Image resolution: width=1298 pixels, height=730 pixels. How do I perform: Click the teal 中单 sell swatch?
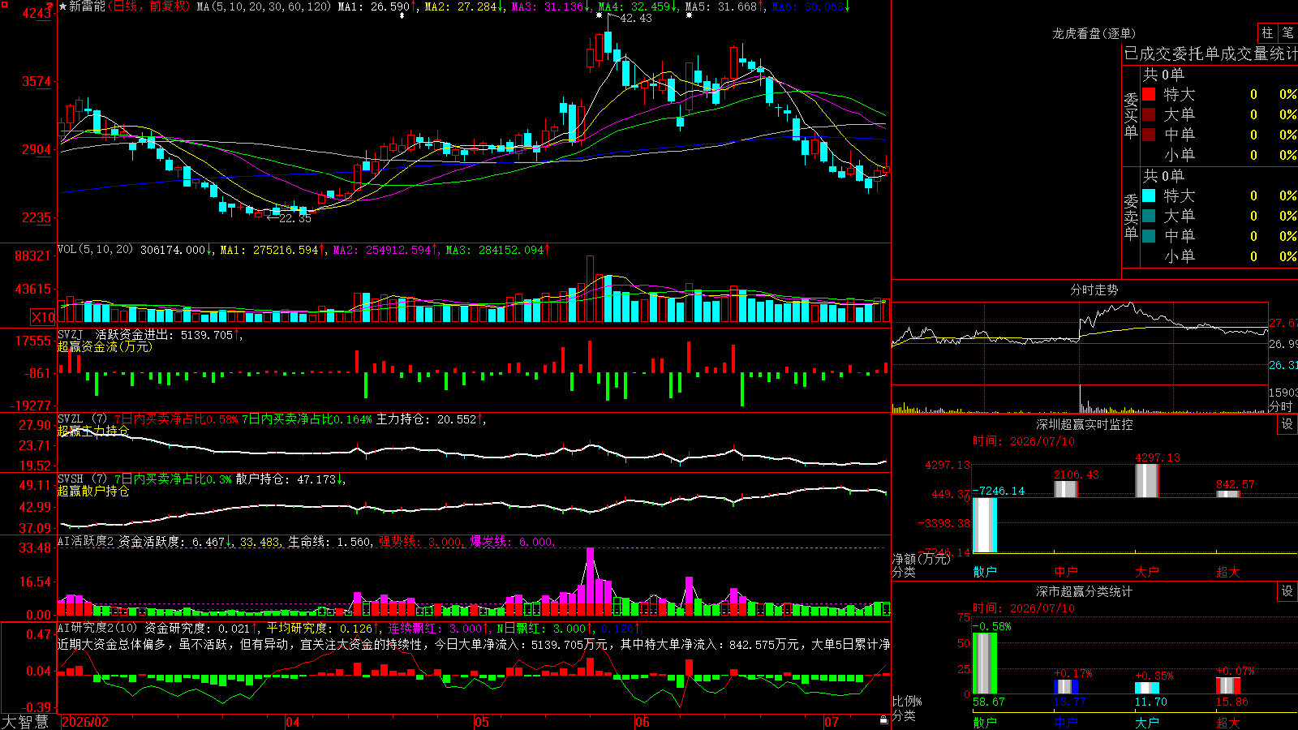(1149, 236)
